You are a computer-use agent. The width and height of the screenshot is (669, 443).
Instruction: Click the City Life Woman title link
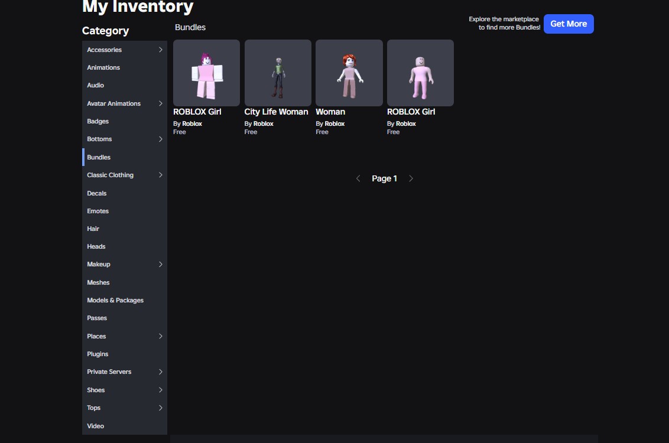pyautogui.click(x=276, y=112)
